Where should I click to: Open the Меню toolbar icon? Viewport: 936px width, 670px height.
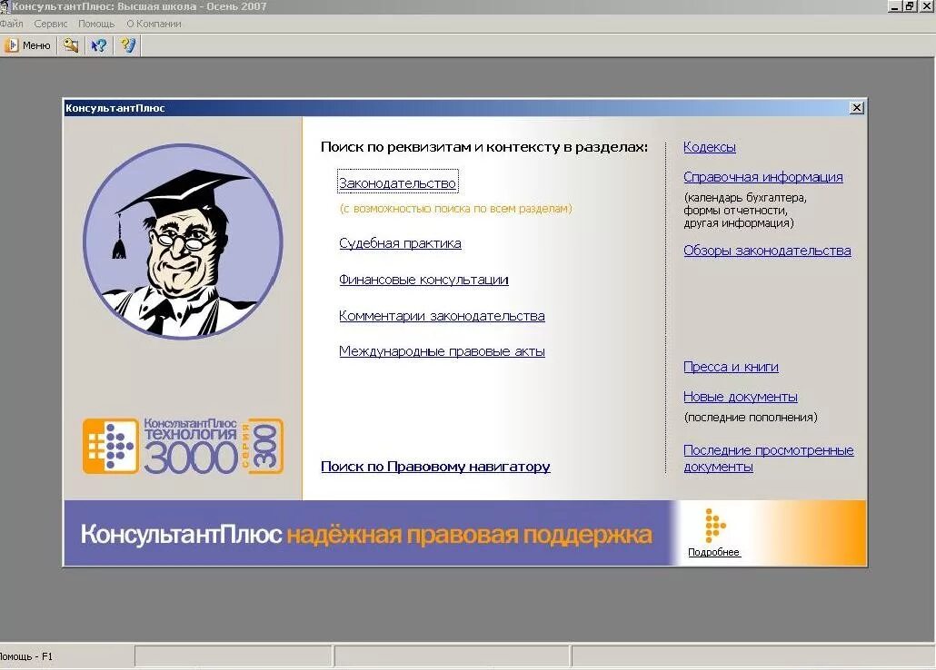pos(28,44)
